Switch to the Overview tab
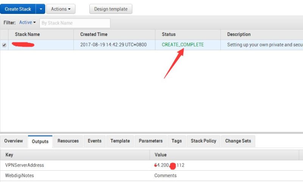This screenshot has width=303, height=182. click(14, 141)
